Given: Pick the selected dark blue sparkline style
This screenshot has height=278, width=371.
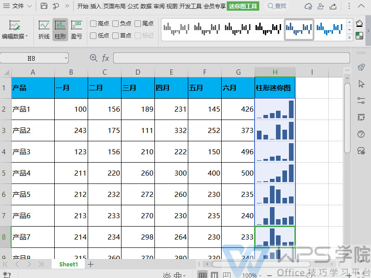Looking at the screenshot, I should click(299, 30).
